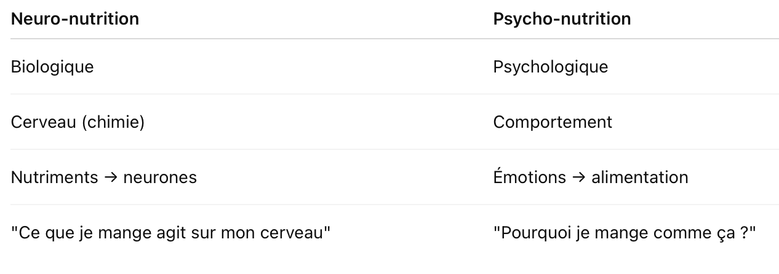Click the word "alimentation"

click(x=639, y=178)
